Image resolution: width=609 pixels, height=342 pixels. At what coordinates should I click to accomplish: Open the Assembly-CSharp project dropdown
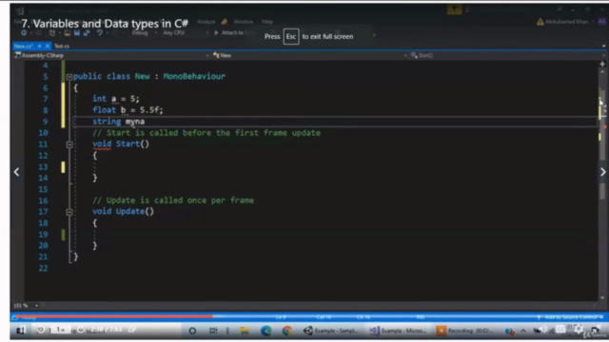[111, 55]
